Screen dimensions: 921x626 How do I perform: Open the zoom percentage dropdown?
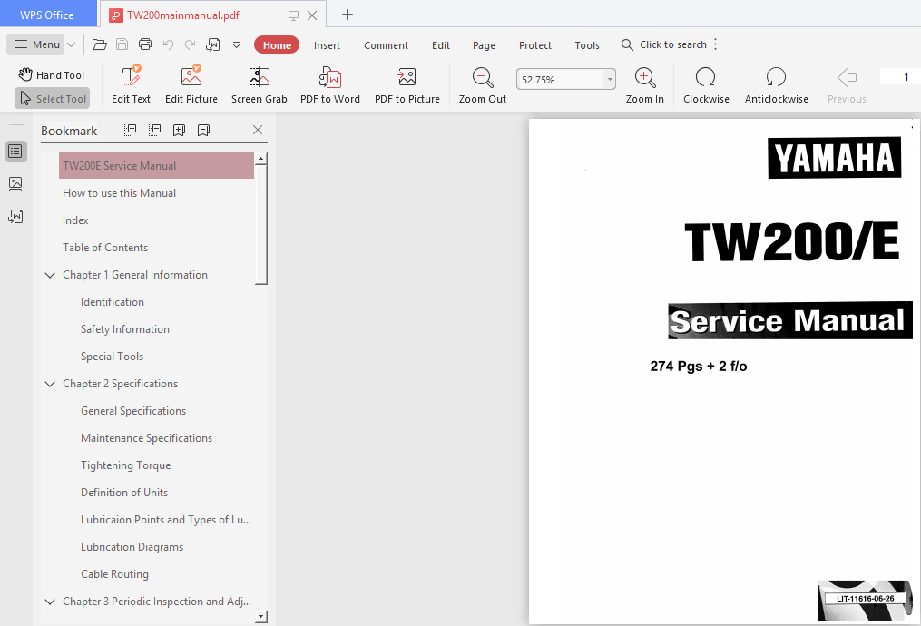coord(610,79)
